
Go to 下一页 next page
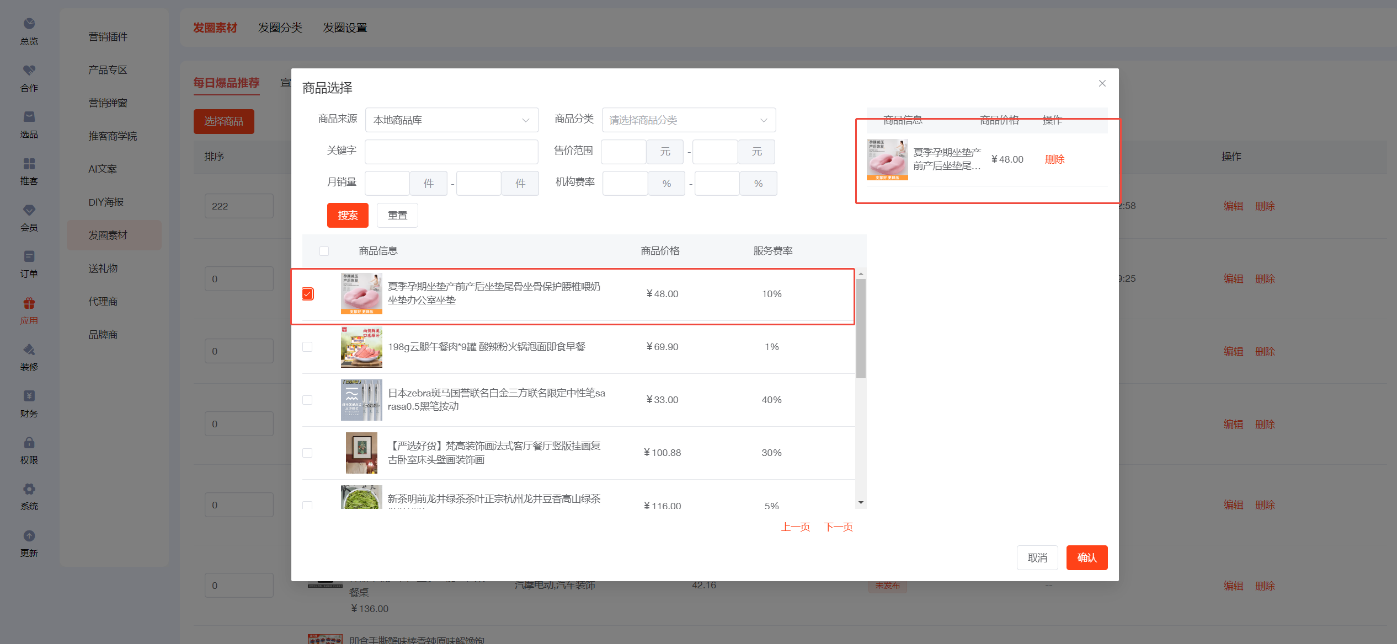pyautogui.click(x=838, y=527)
